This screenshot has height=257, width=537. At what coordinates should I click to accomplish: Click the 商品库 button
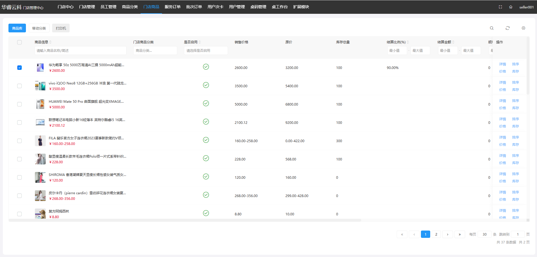pos(17,28)
